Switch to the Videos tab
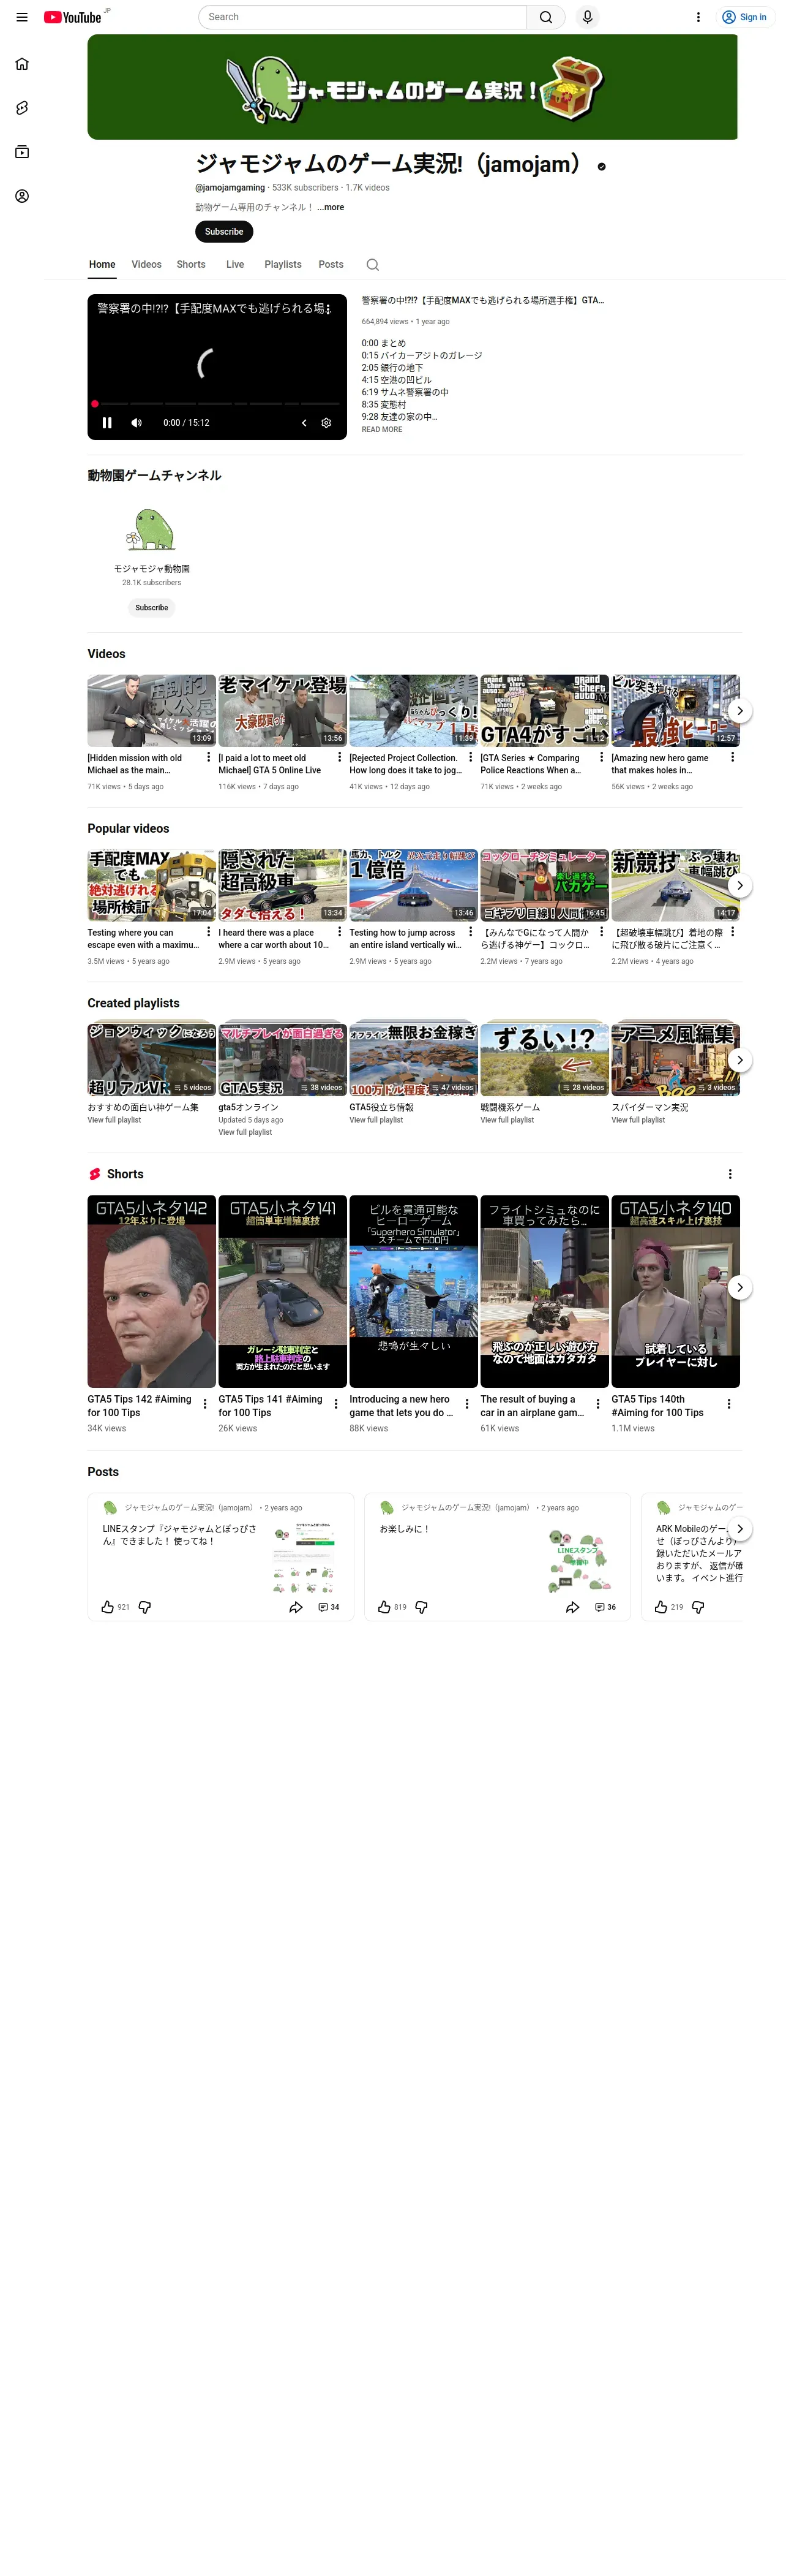The height and width of the screenshot is (2576, 786). click(x=146, y=264)
